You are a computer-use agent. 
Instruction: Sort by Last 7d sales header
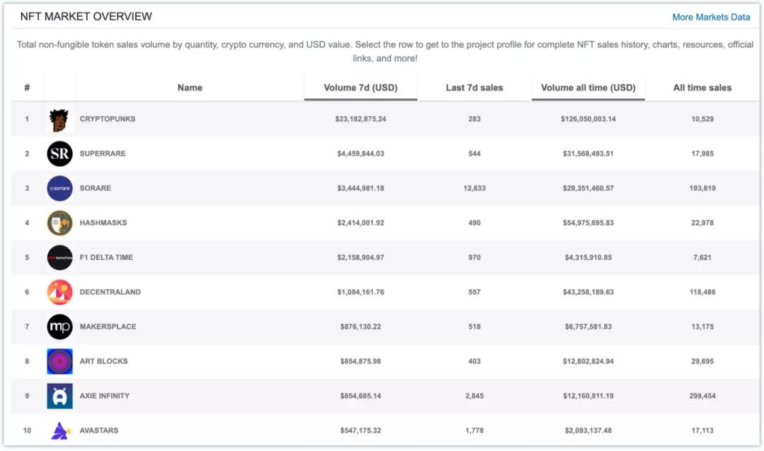pyautogui.click(x=474, y=88)
